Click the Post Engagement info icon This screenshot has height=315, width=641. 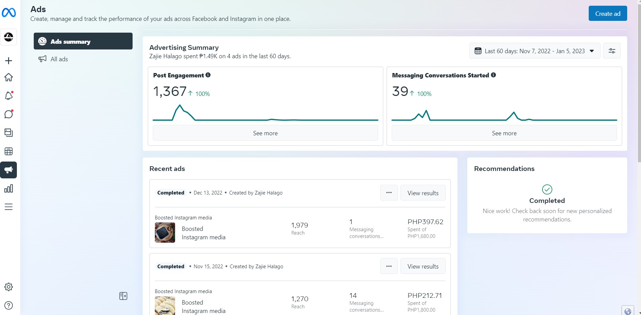point(208,75)
